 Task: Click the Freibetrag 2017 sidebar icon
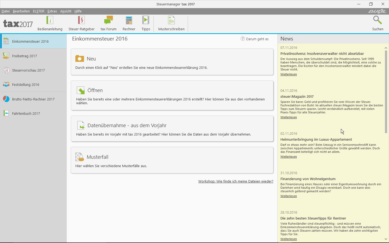(x=6, y=56)
